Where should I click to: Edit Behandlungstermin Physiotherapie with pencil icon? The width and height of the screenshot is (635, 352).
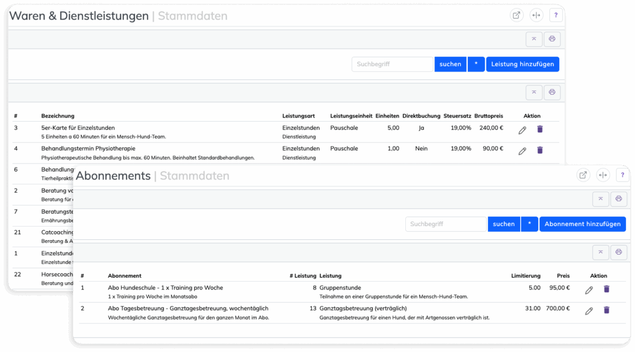[522, 151]
